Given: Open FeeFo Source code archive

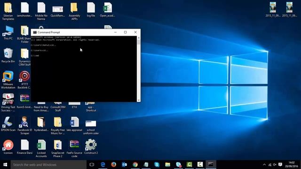Looking at the screenshot, I should pyautogui.click(x=74, y=148).
